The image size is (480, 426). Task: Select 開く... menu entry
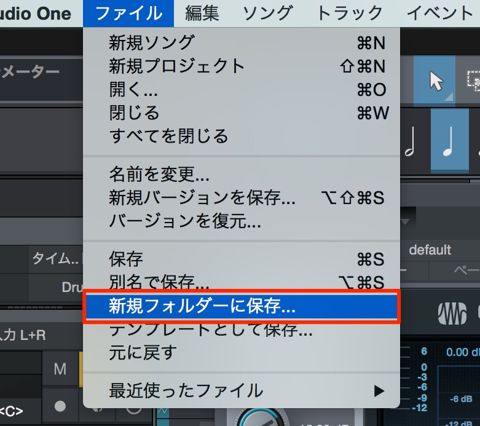(241, 89)
